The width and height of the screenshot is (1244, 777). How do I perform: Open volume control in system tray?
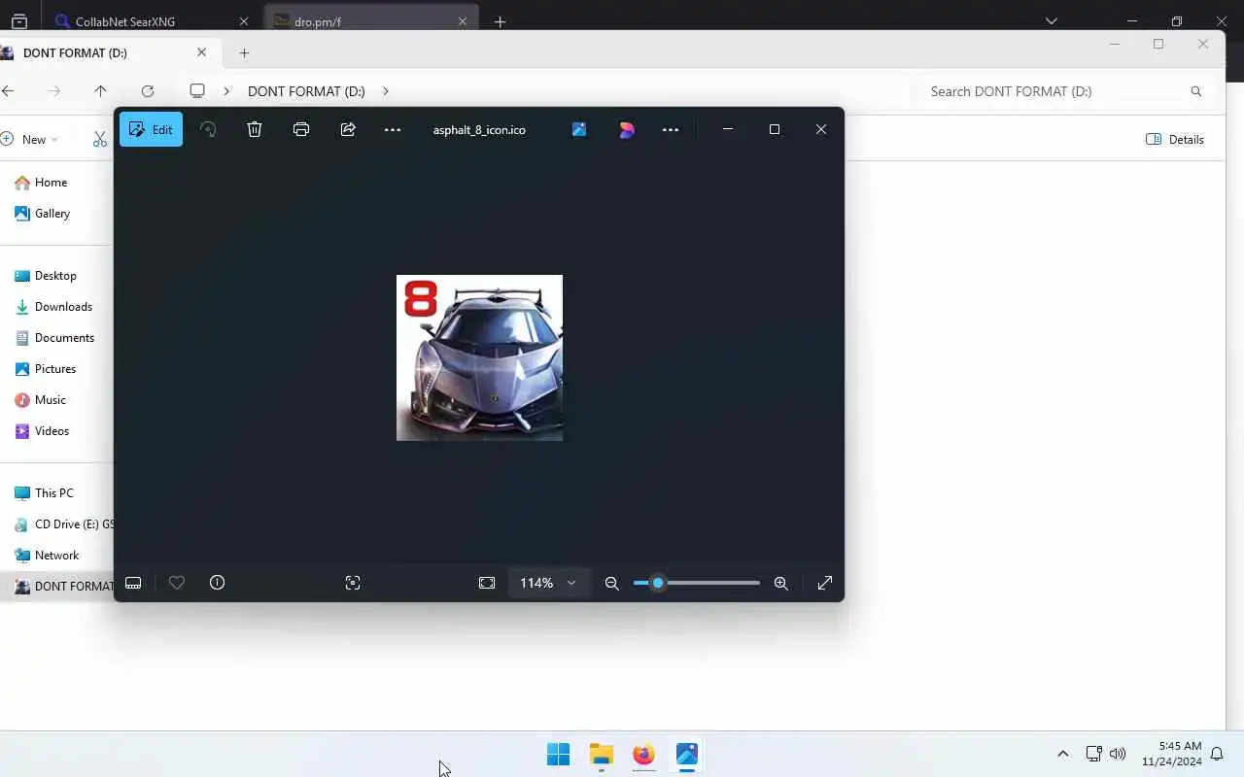point(1118,754)
